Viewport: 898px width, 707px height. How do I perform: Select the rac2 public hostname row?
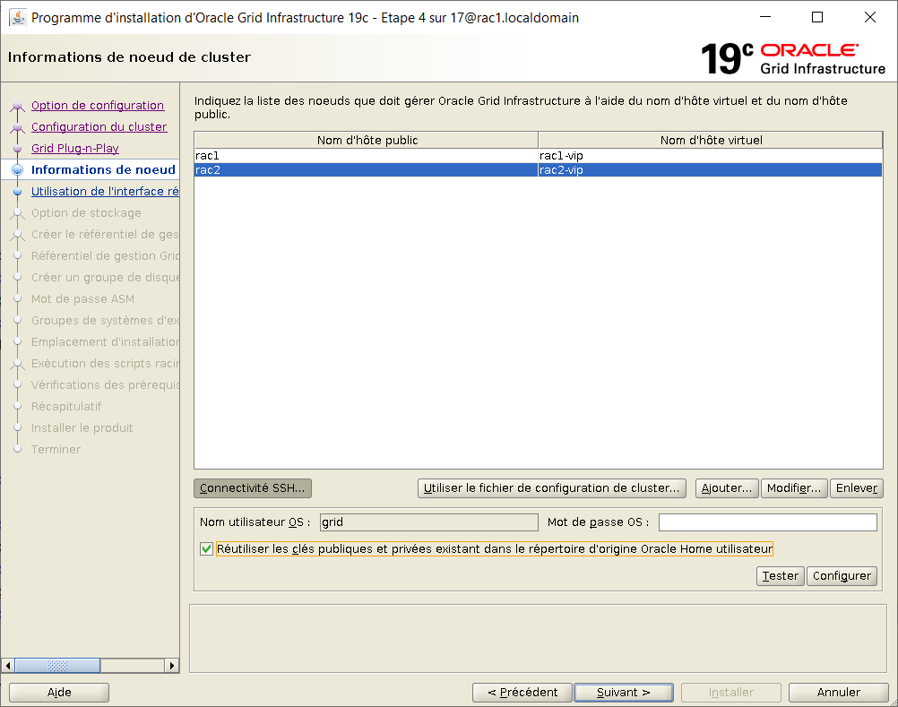(x=366, y=170)
